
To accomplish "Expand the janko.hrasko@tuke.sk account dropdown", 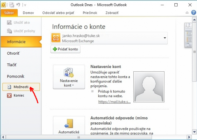I will point(165,38).
